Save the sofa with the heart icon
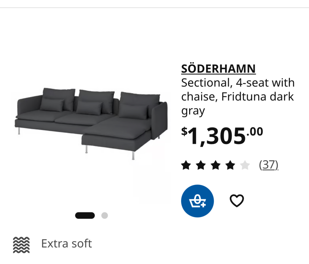This screenshot has width=309, height=264. click(237, 201)
